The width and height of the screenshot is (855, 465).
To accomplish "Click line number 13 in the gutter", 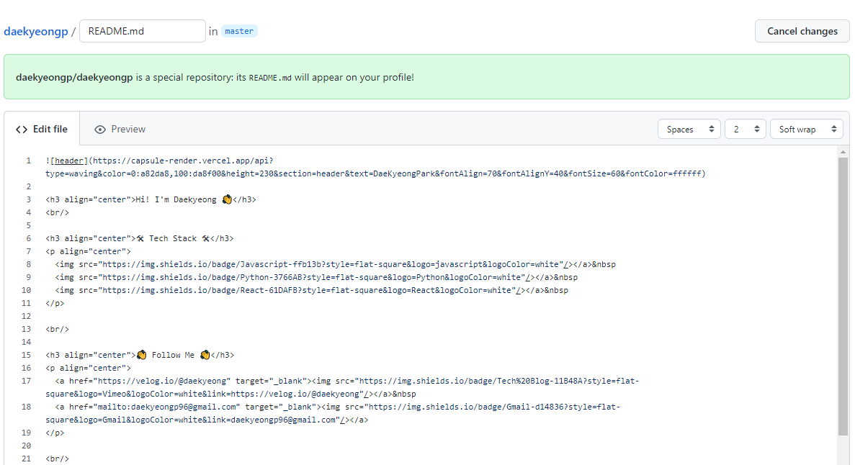I will pos(27,329).
